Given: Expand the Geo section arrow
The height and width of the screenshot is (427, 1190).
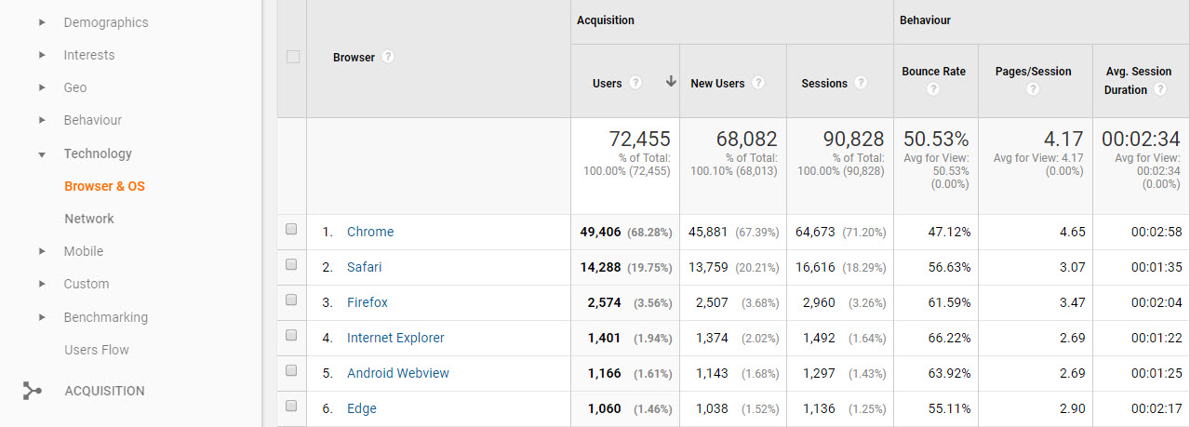Looking at the screenshot, I should (42, 87).
